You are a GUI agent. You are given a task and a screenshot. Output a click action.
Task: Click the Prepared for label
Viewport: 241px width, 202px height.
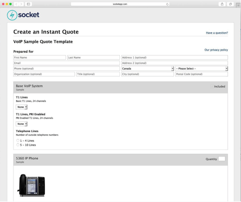point(23,52)
